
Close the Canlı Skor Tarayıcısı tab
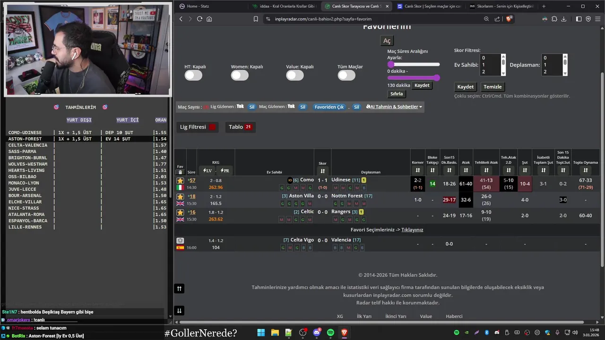388,6
